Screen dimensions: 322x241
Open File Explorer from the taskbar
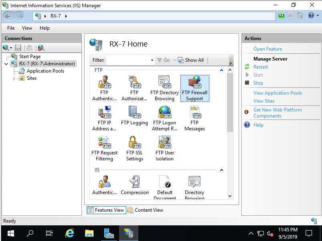89,233
